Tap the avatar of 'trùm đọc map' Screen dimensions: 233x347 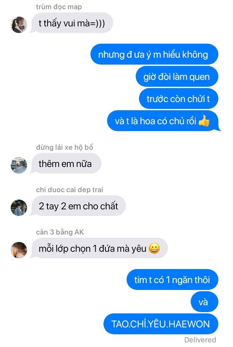coord(19,24)
